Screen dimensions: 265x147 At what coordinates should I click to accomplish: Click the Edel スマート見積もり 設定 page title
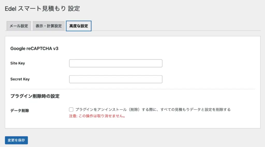point(42,9)
